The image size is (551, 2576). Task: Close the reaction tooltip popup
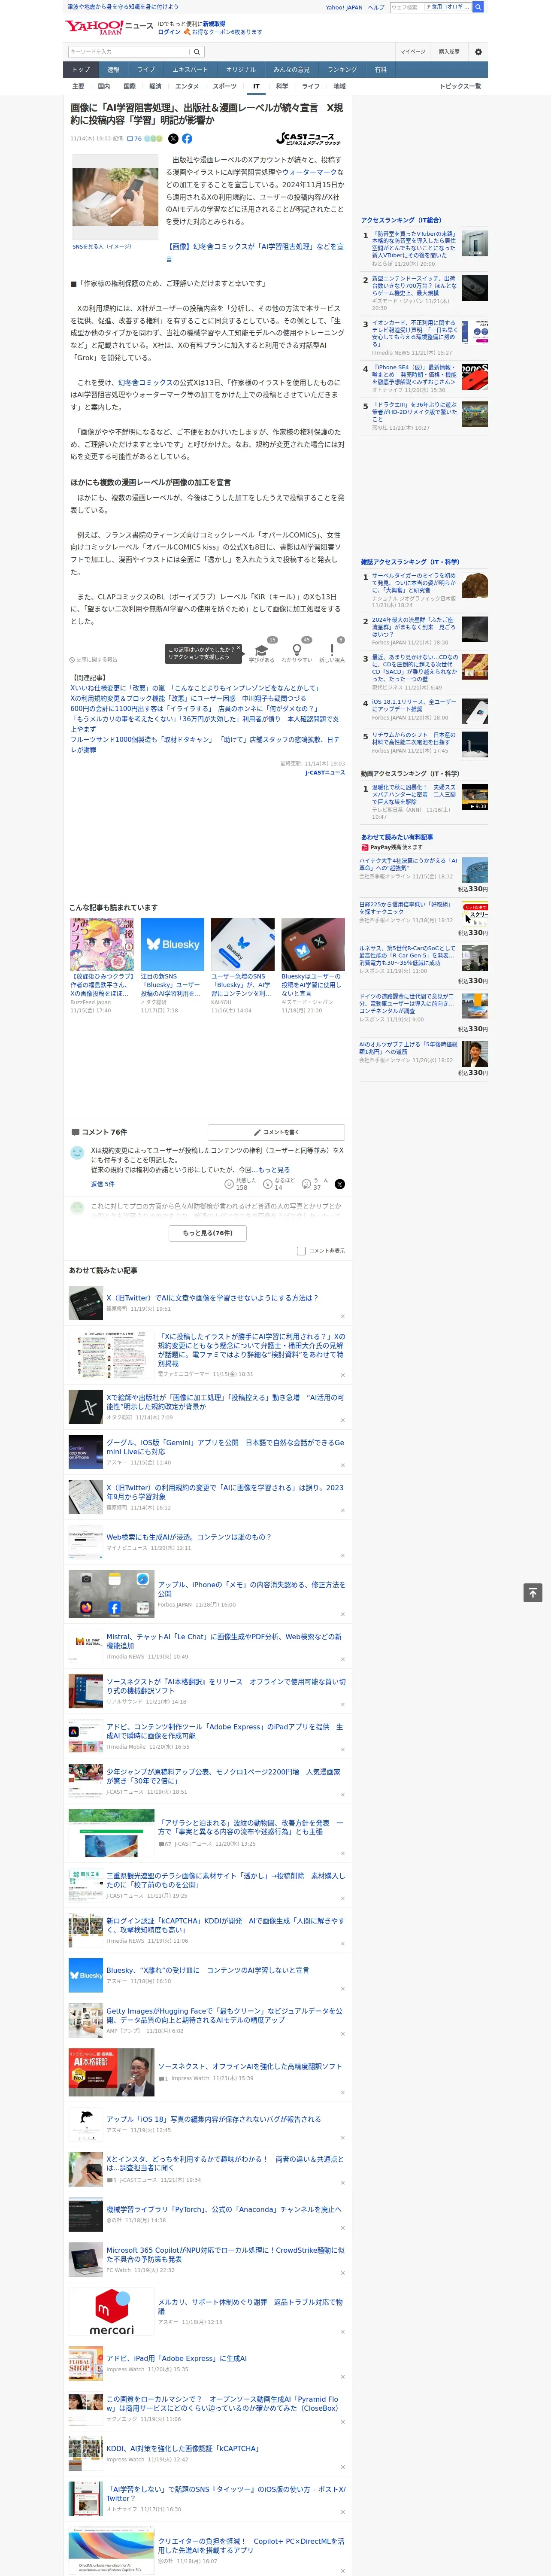(x=240, y=648)
